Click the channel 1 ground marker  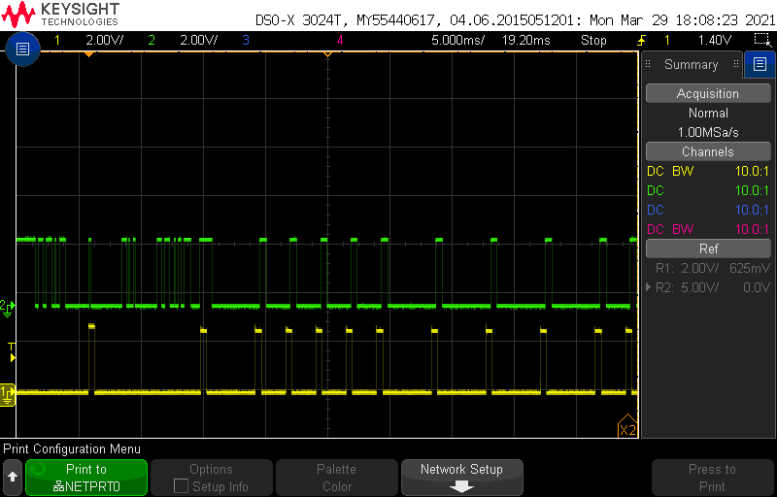[7, 394]
